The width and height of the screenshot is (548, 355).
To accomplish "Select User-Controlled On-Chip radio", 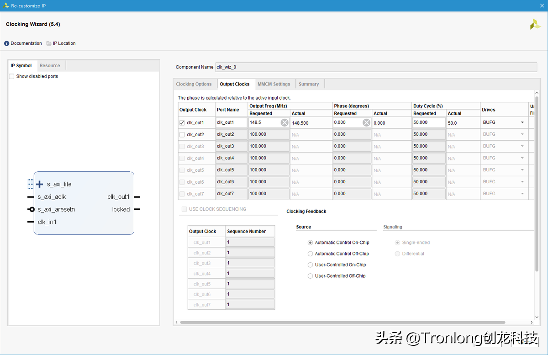I will (x=311, y=265).
